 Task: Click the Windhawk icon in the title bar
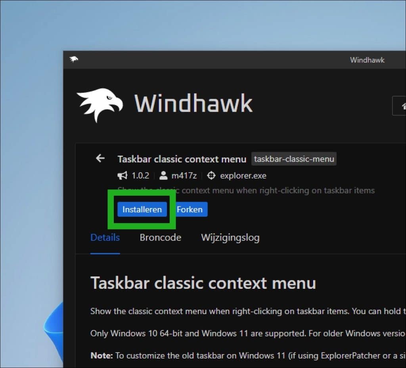(74, 59)
